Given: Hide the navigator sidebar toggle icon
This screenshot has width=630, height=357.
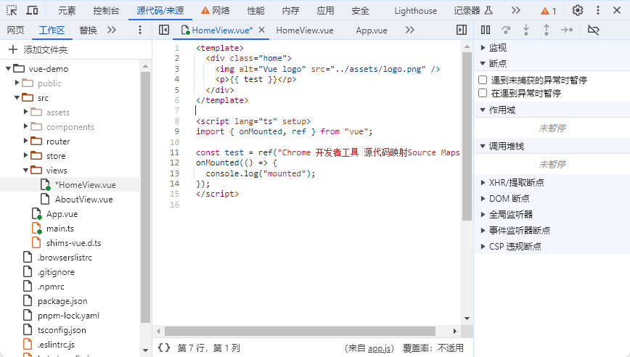Looking at the screenshot, I should [164, 30].
